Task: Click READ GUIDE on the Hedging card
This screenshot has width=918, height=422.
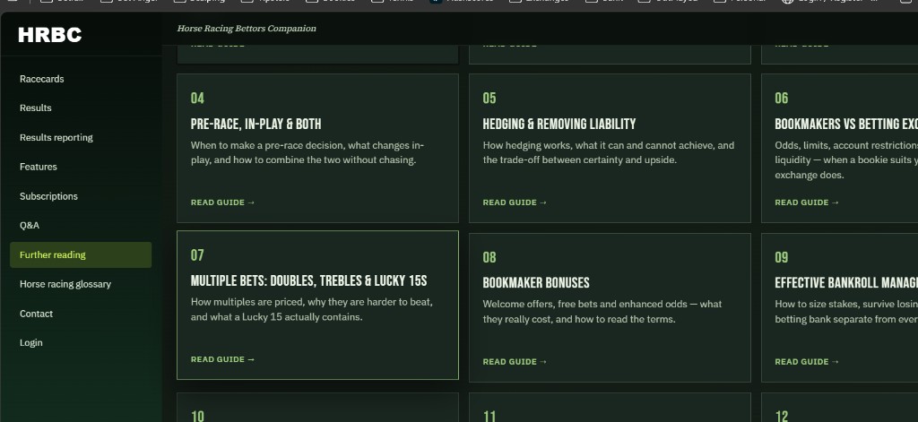Action: [515, 202]
